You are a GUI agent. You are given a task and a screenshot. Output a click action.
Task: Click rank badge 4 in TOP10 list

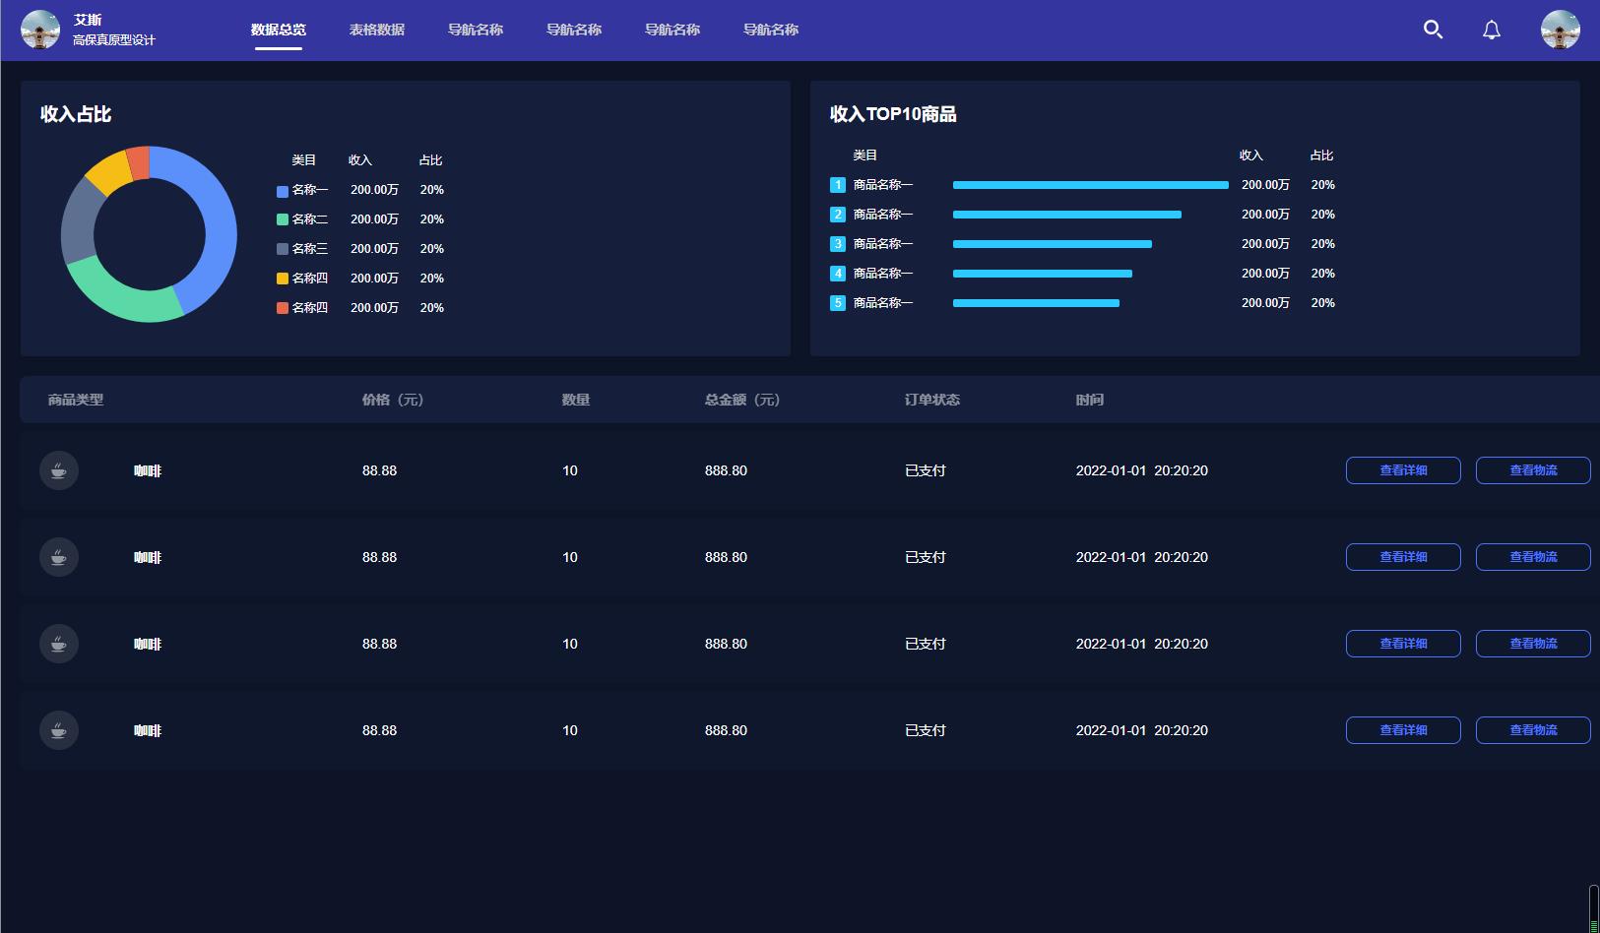838,274
